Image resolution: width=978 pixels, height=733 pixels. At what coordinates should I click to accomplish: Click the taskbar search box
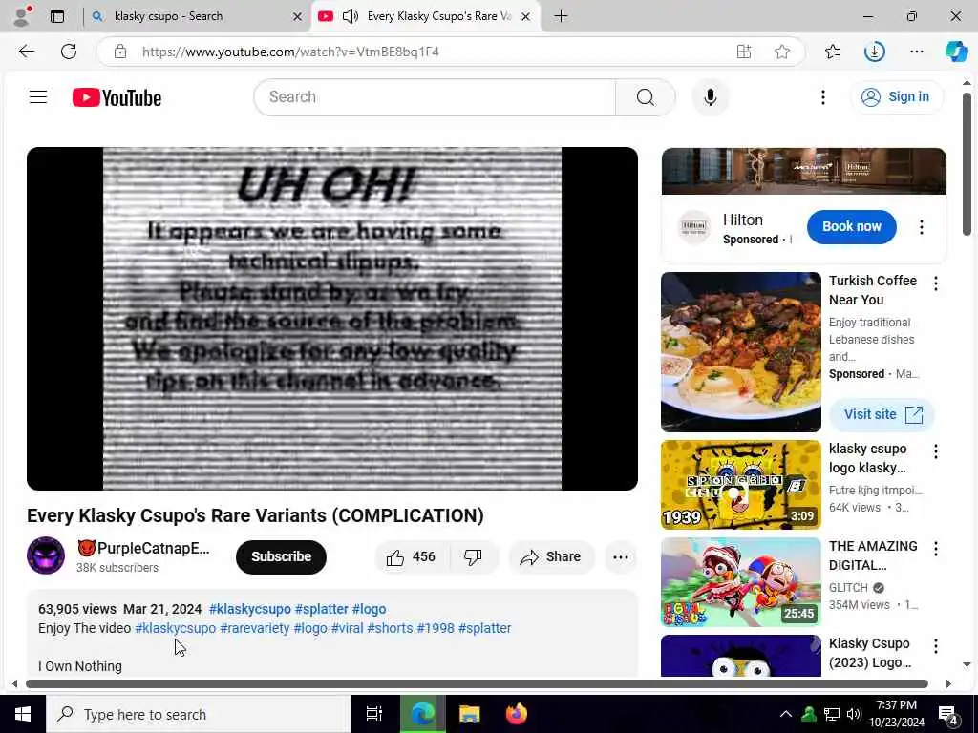(x=199, y=714)
